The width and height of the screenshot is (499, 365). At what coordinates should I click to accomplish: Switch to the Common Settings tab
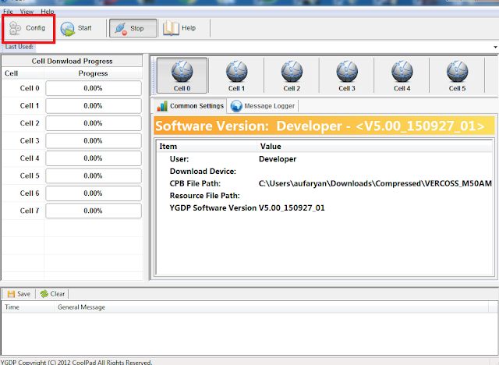tap(190, 106)
